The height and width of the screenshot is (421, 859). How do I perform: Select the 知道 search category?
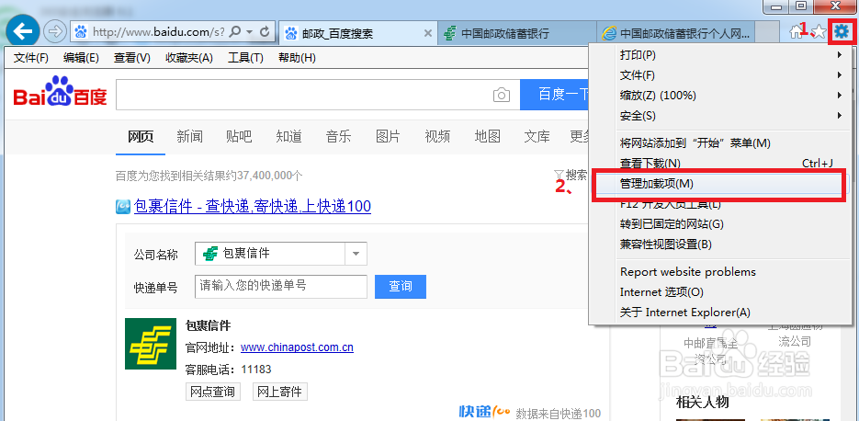(x=288, y=136)
